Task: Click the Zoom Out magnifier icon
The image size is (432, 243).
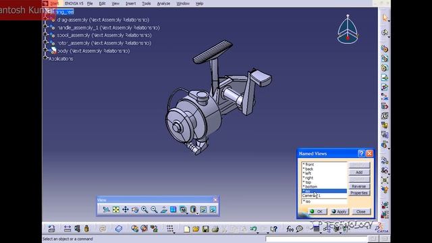Action: (x=154, y=210)
